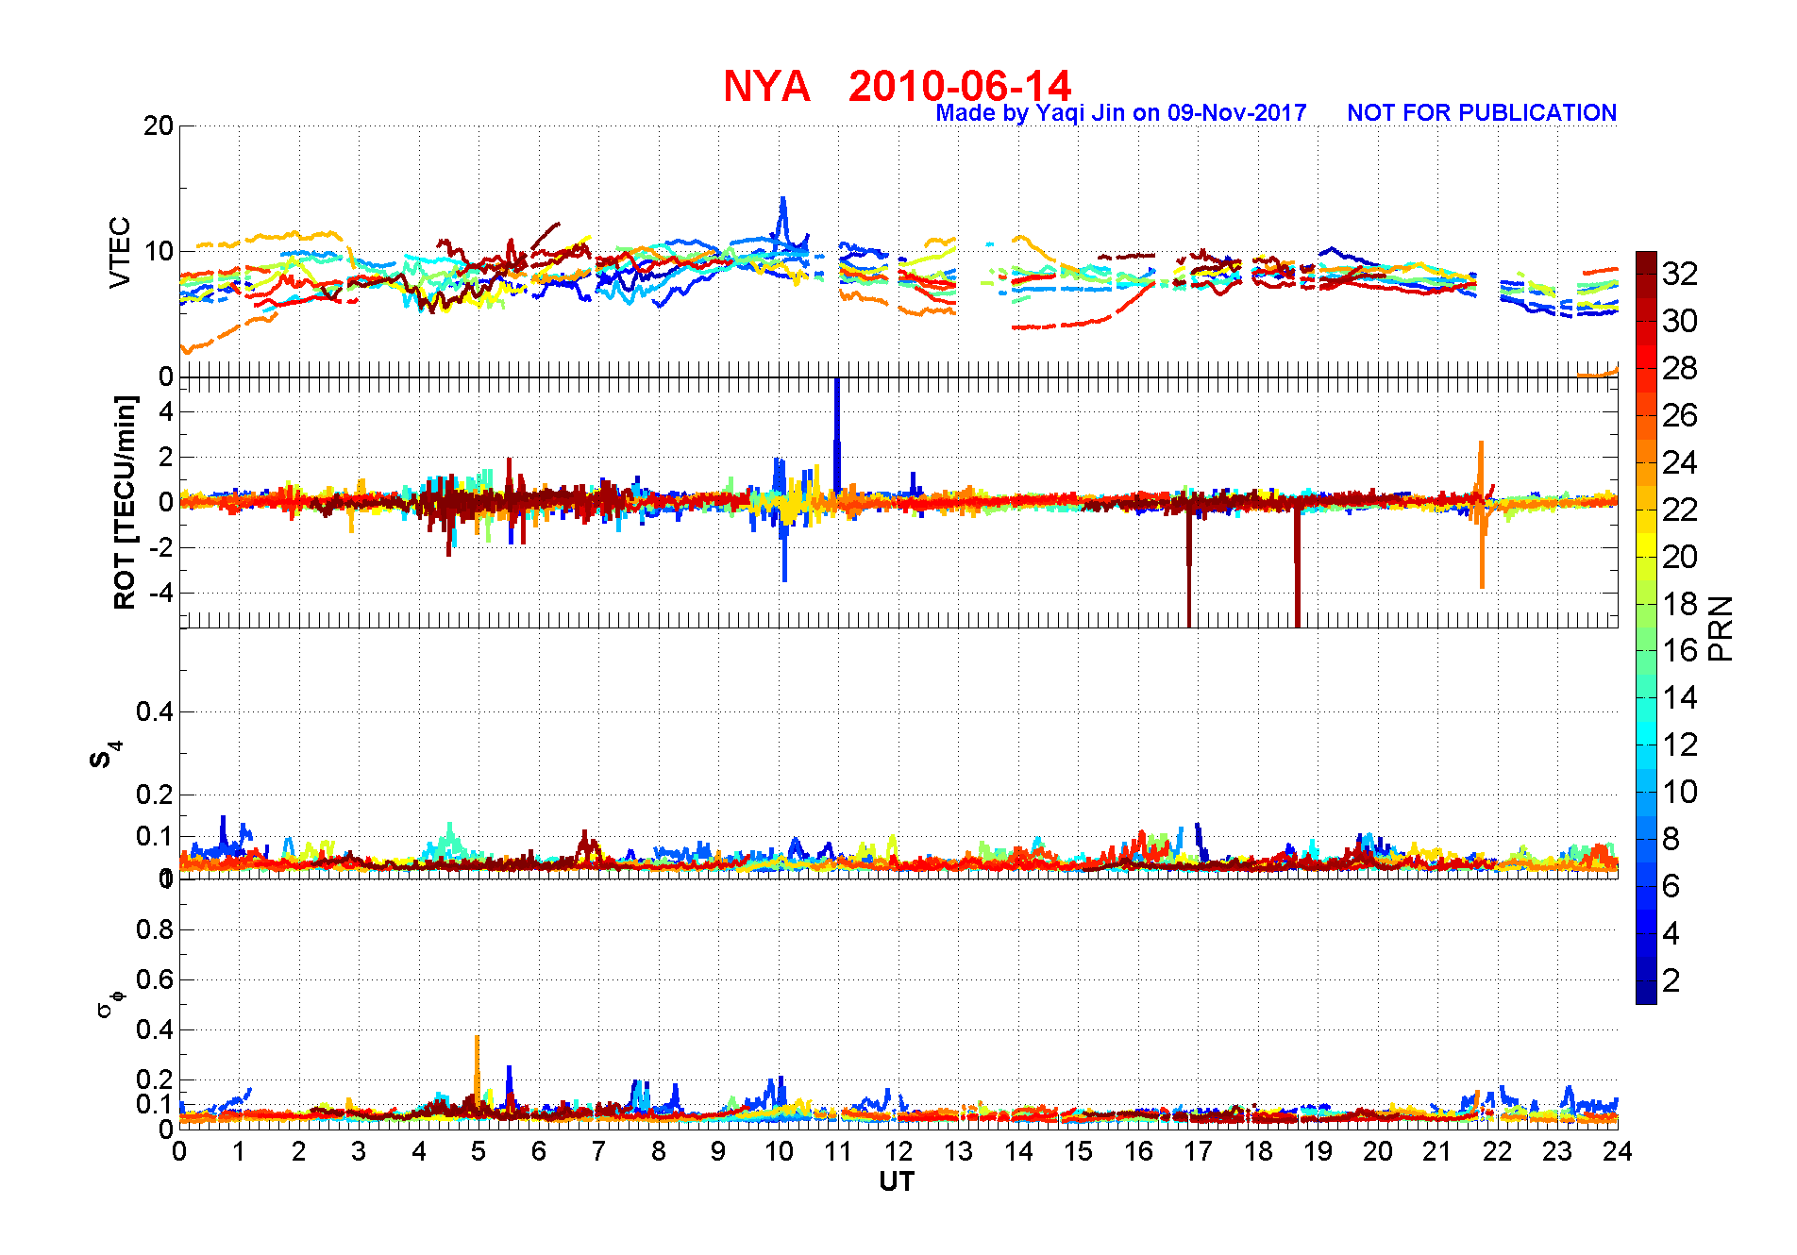
Task: Click PRN colorbar tick label 12
Action: click(x=1680, y=745)
